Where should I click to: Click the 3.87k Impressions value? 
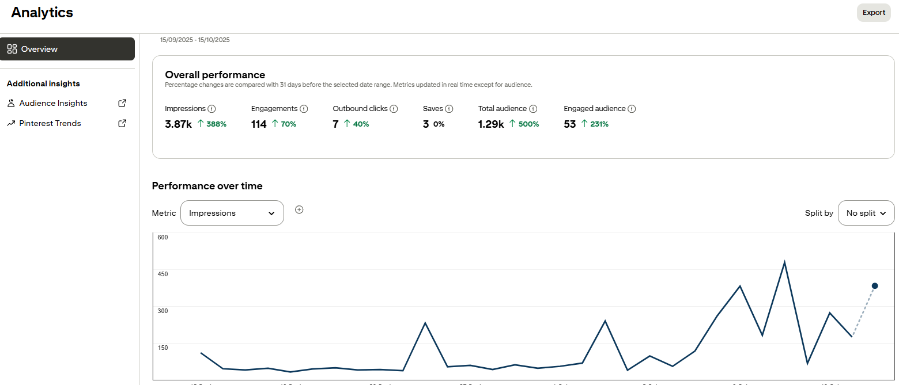click(178, 124)
